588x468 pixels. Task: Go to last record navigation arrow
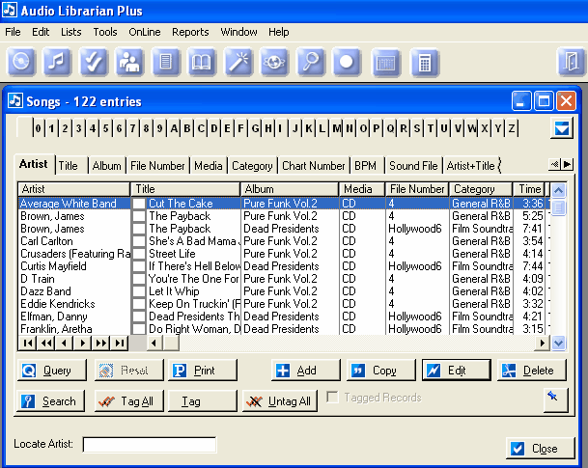click(120, 343)
